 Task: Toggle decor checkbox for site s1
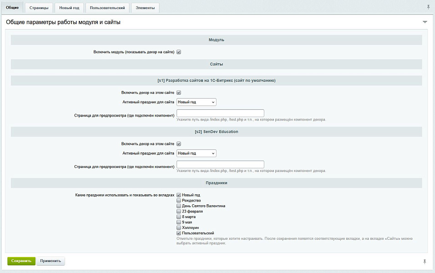(179, 92)
